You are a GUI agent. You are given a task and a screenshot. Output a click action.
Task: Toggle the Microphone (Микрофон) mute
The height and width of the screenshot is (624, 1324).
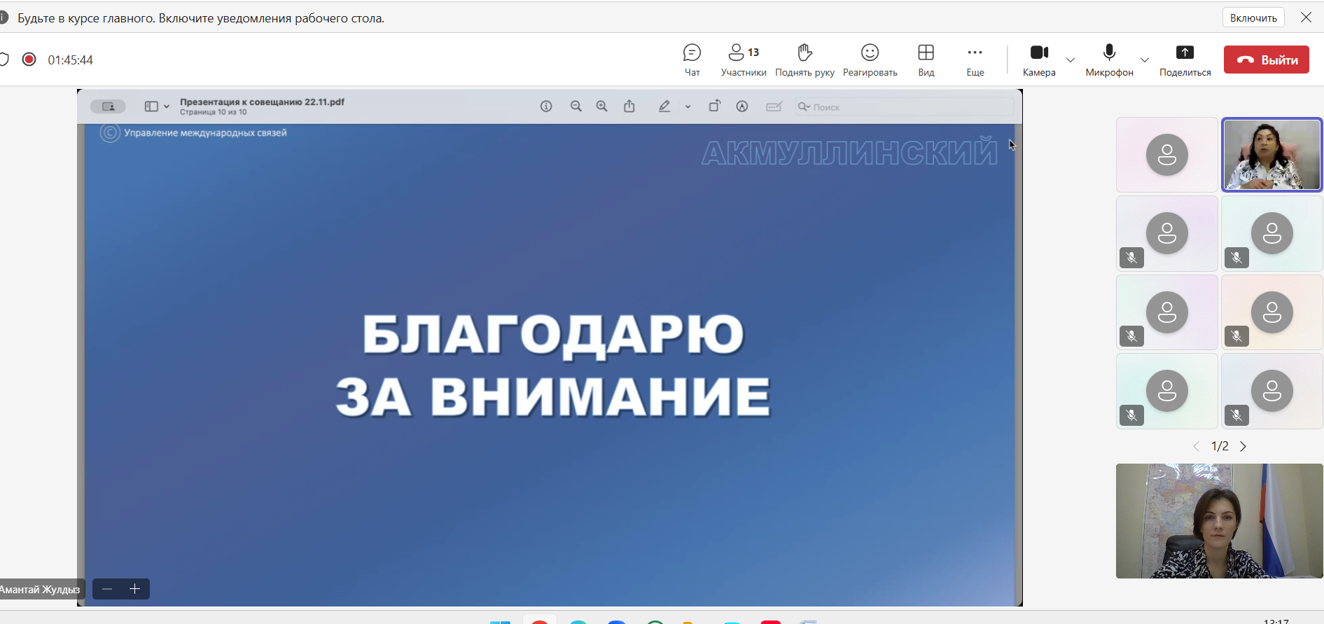1109,60
